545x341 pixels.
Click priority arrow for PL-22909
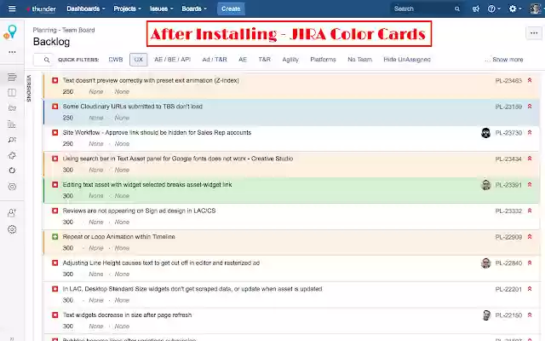coord(530,237)
